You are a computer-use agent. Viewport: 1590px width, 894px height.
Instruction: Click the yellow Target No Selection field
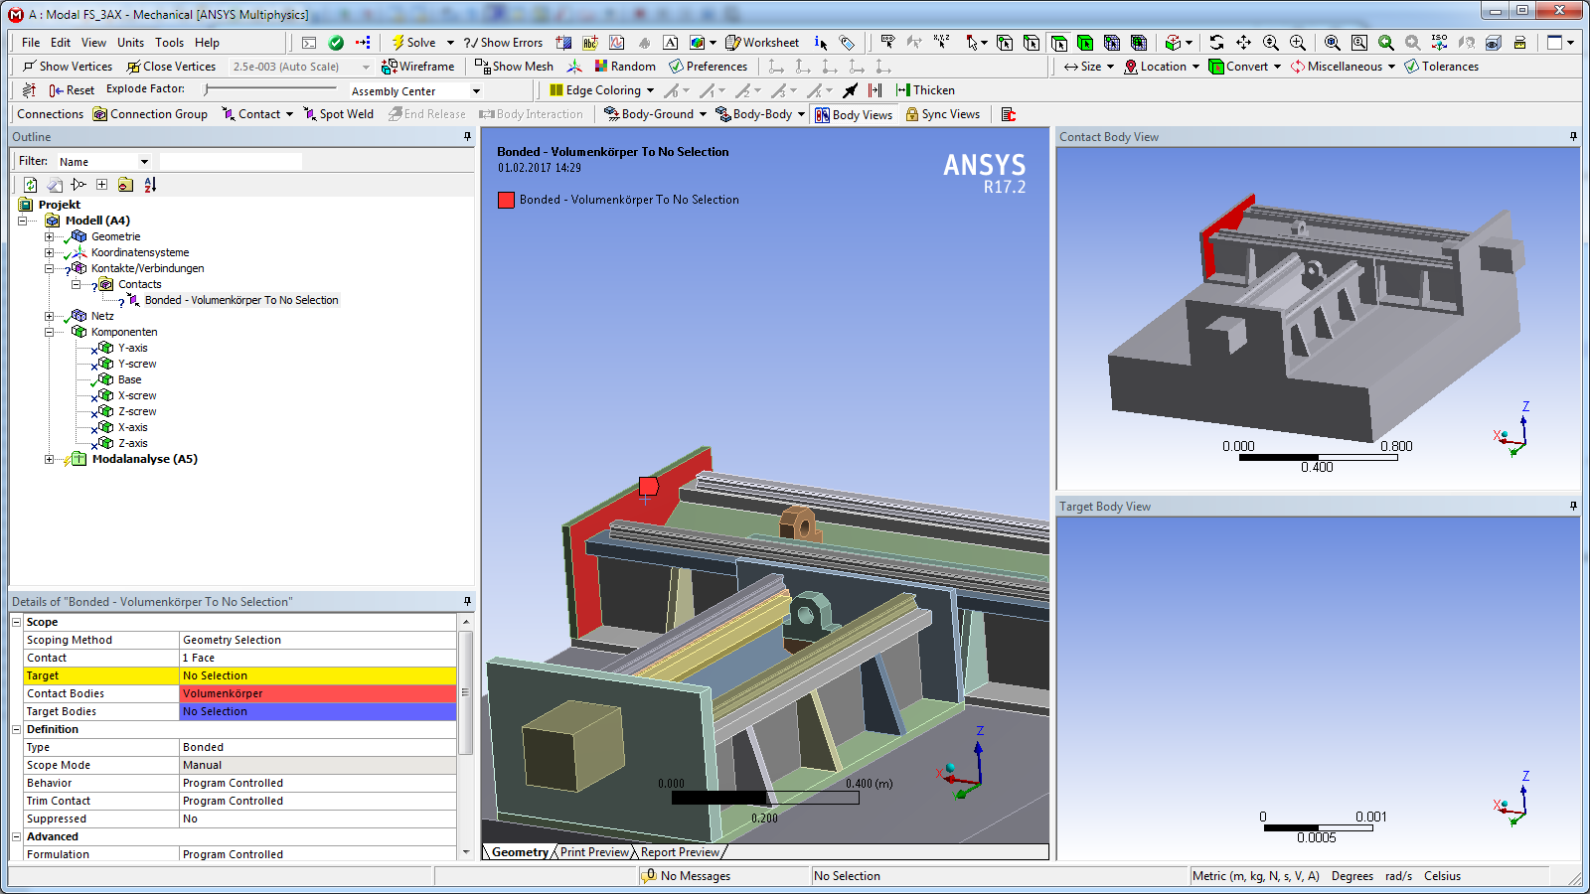tap(318, 675)
